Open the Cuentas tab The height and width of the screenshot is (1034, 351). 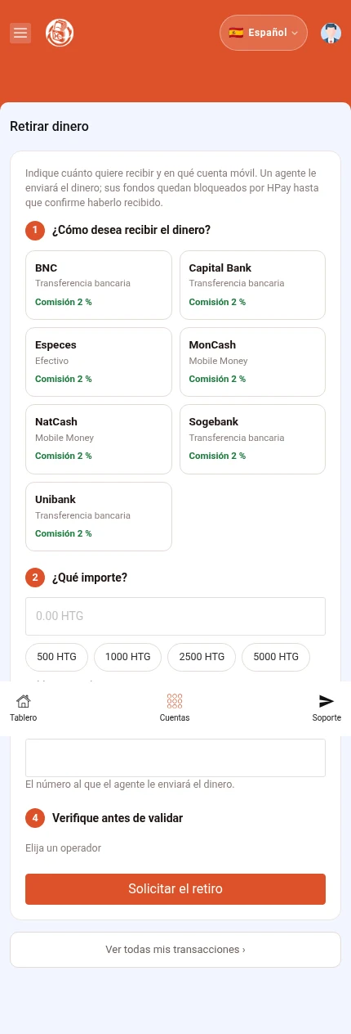coord(175,708)
